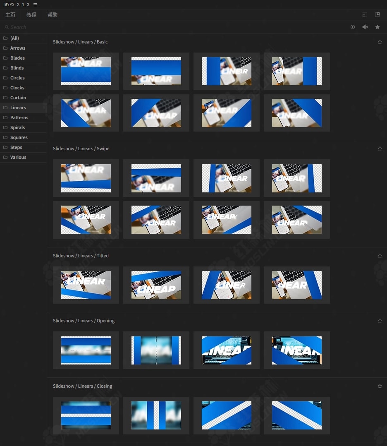Select the Blinds category

click(23, 68)
